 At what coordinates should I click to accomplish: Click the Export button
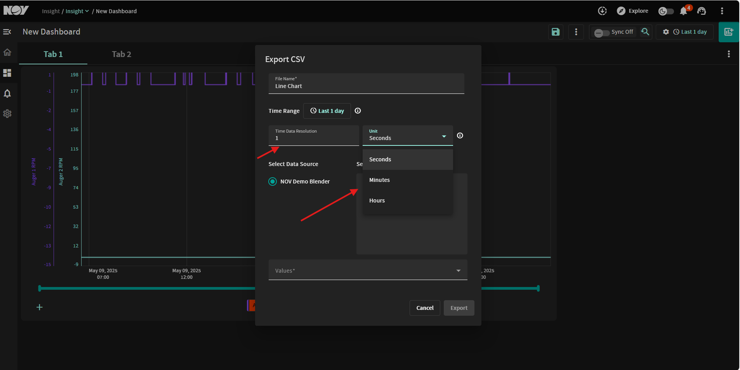tap(459, 308)
